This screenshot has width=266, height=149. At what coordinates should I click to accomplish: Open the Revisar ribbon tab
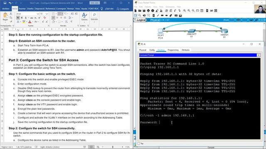(x=70, y=9)
